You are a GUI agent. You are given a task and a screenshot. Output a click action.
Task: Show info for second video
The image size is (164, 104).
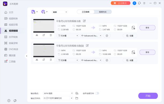[107, 60]
